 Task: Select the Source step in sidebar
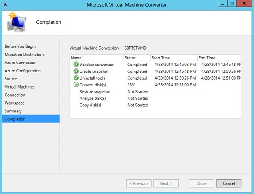point(11,79)
